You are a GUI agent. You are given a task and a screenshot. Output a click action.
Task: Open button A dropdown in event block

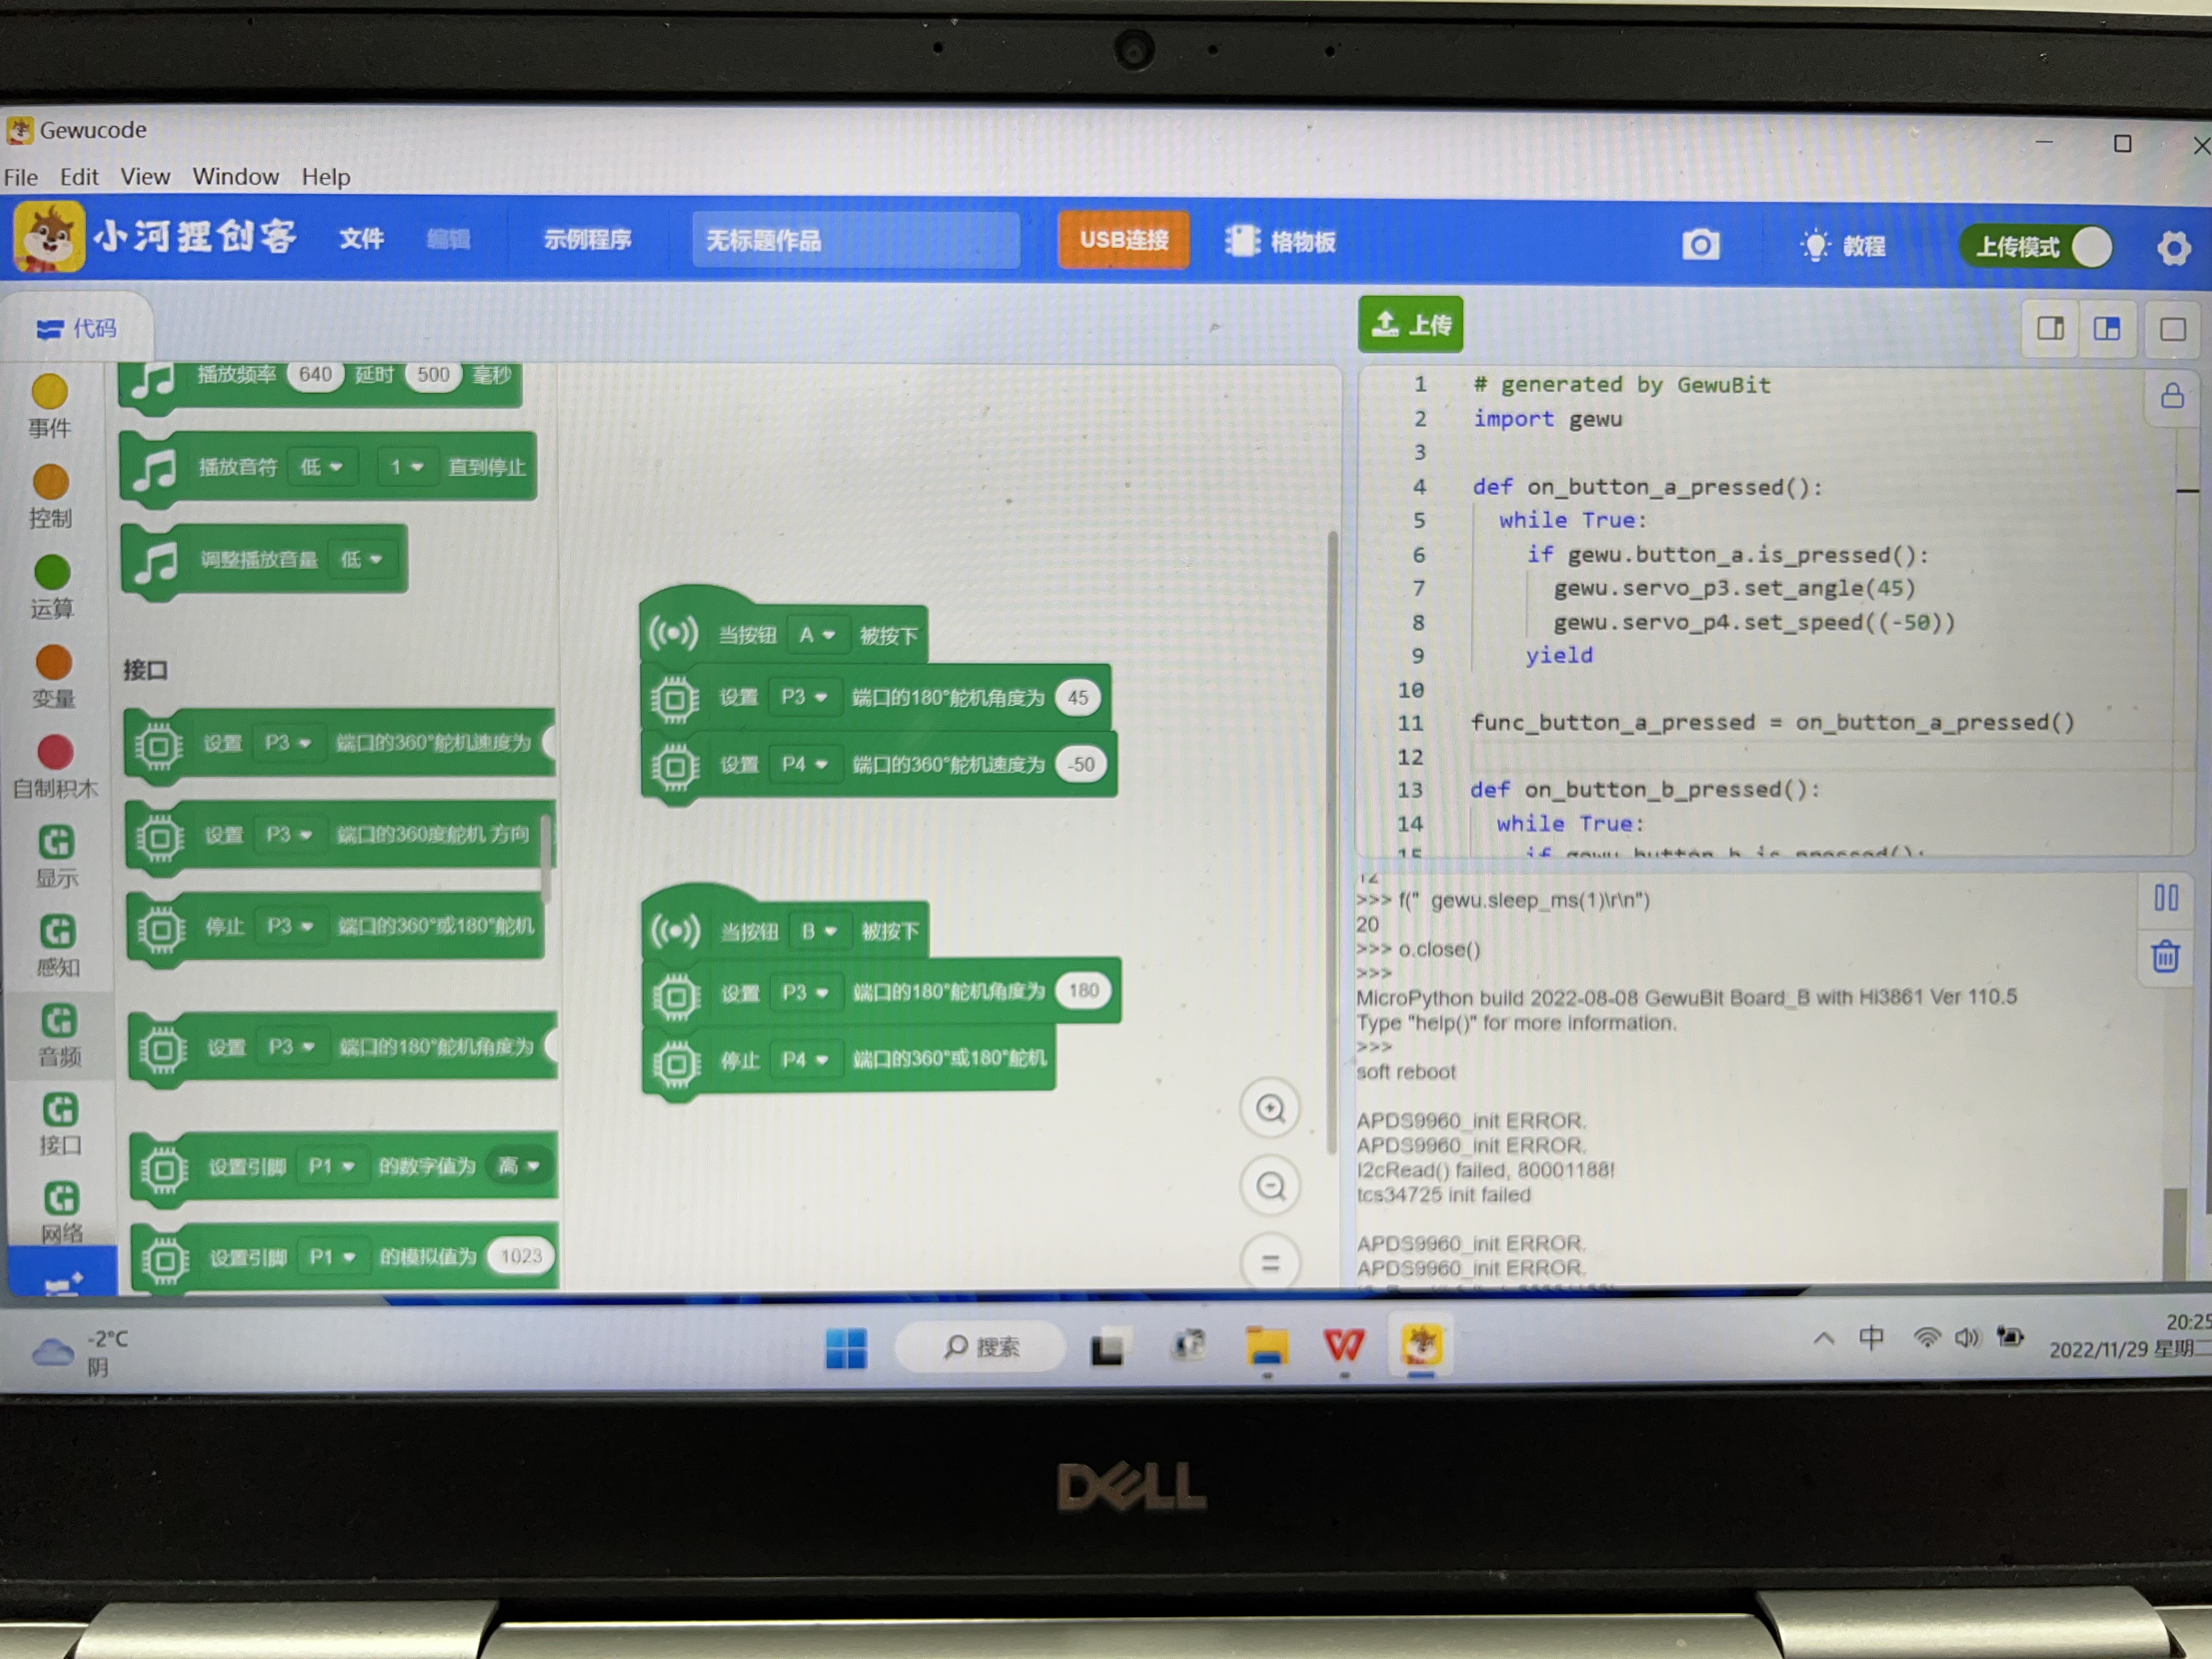(817, 635)
